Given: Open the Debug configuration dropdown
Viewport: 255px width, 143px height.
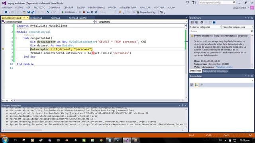Looking at the screenshot, I should coord(107,12).
